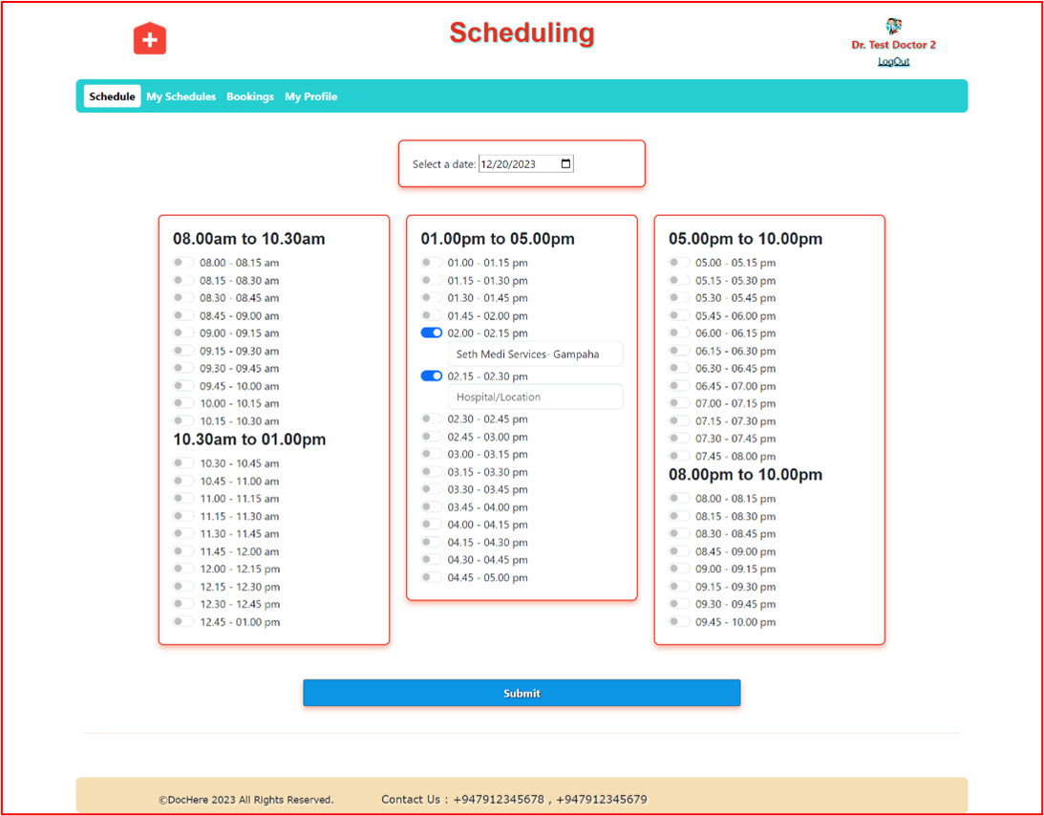Click the LogOut link

(x=893, y=61)
